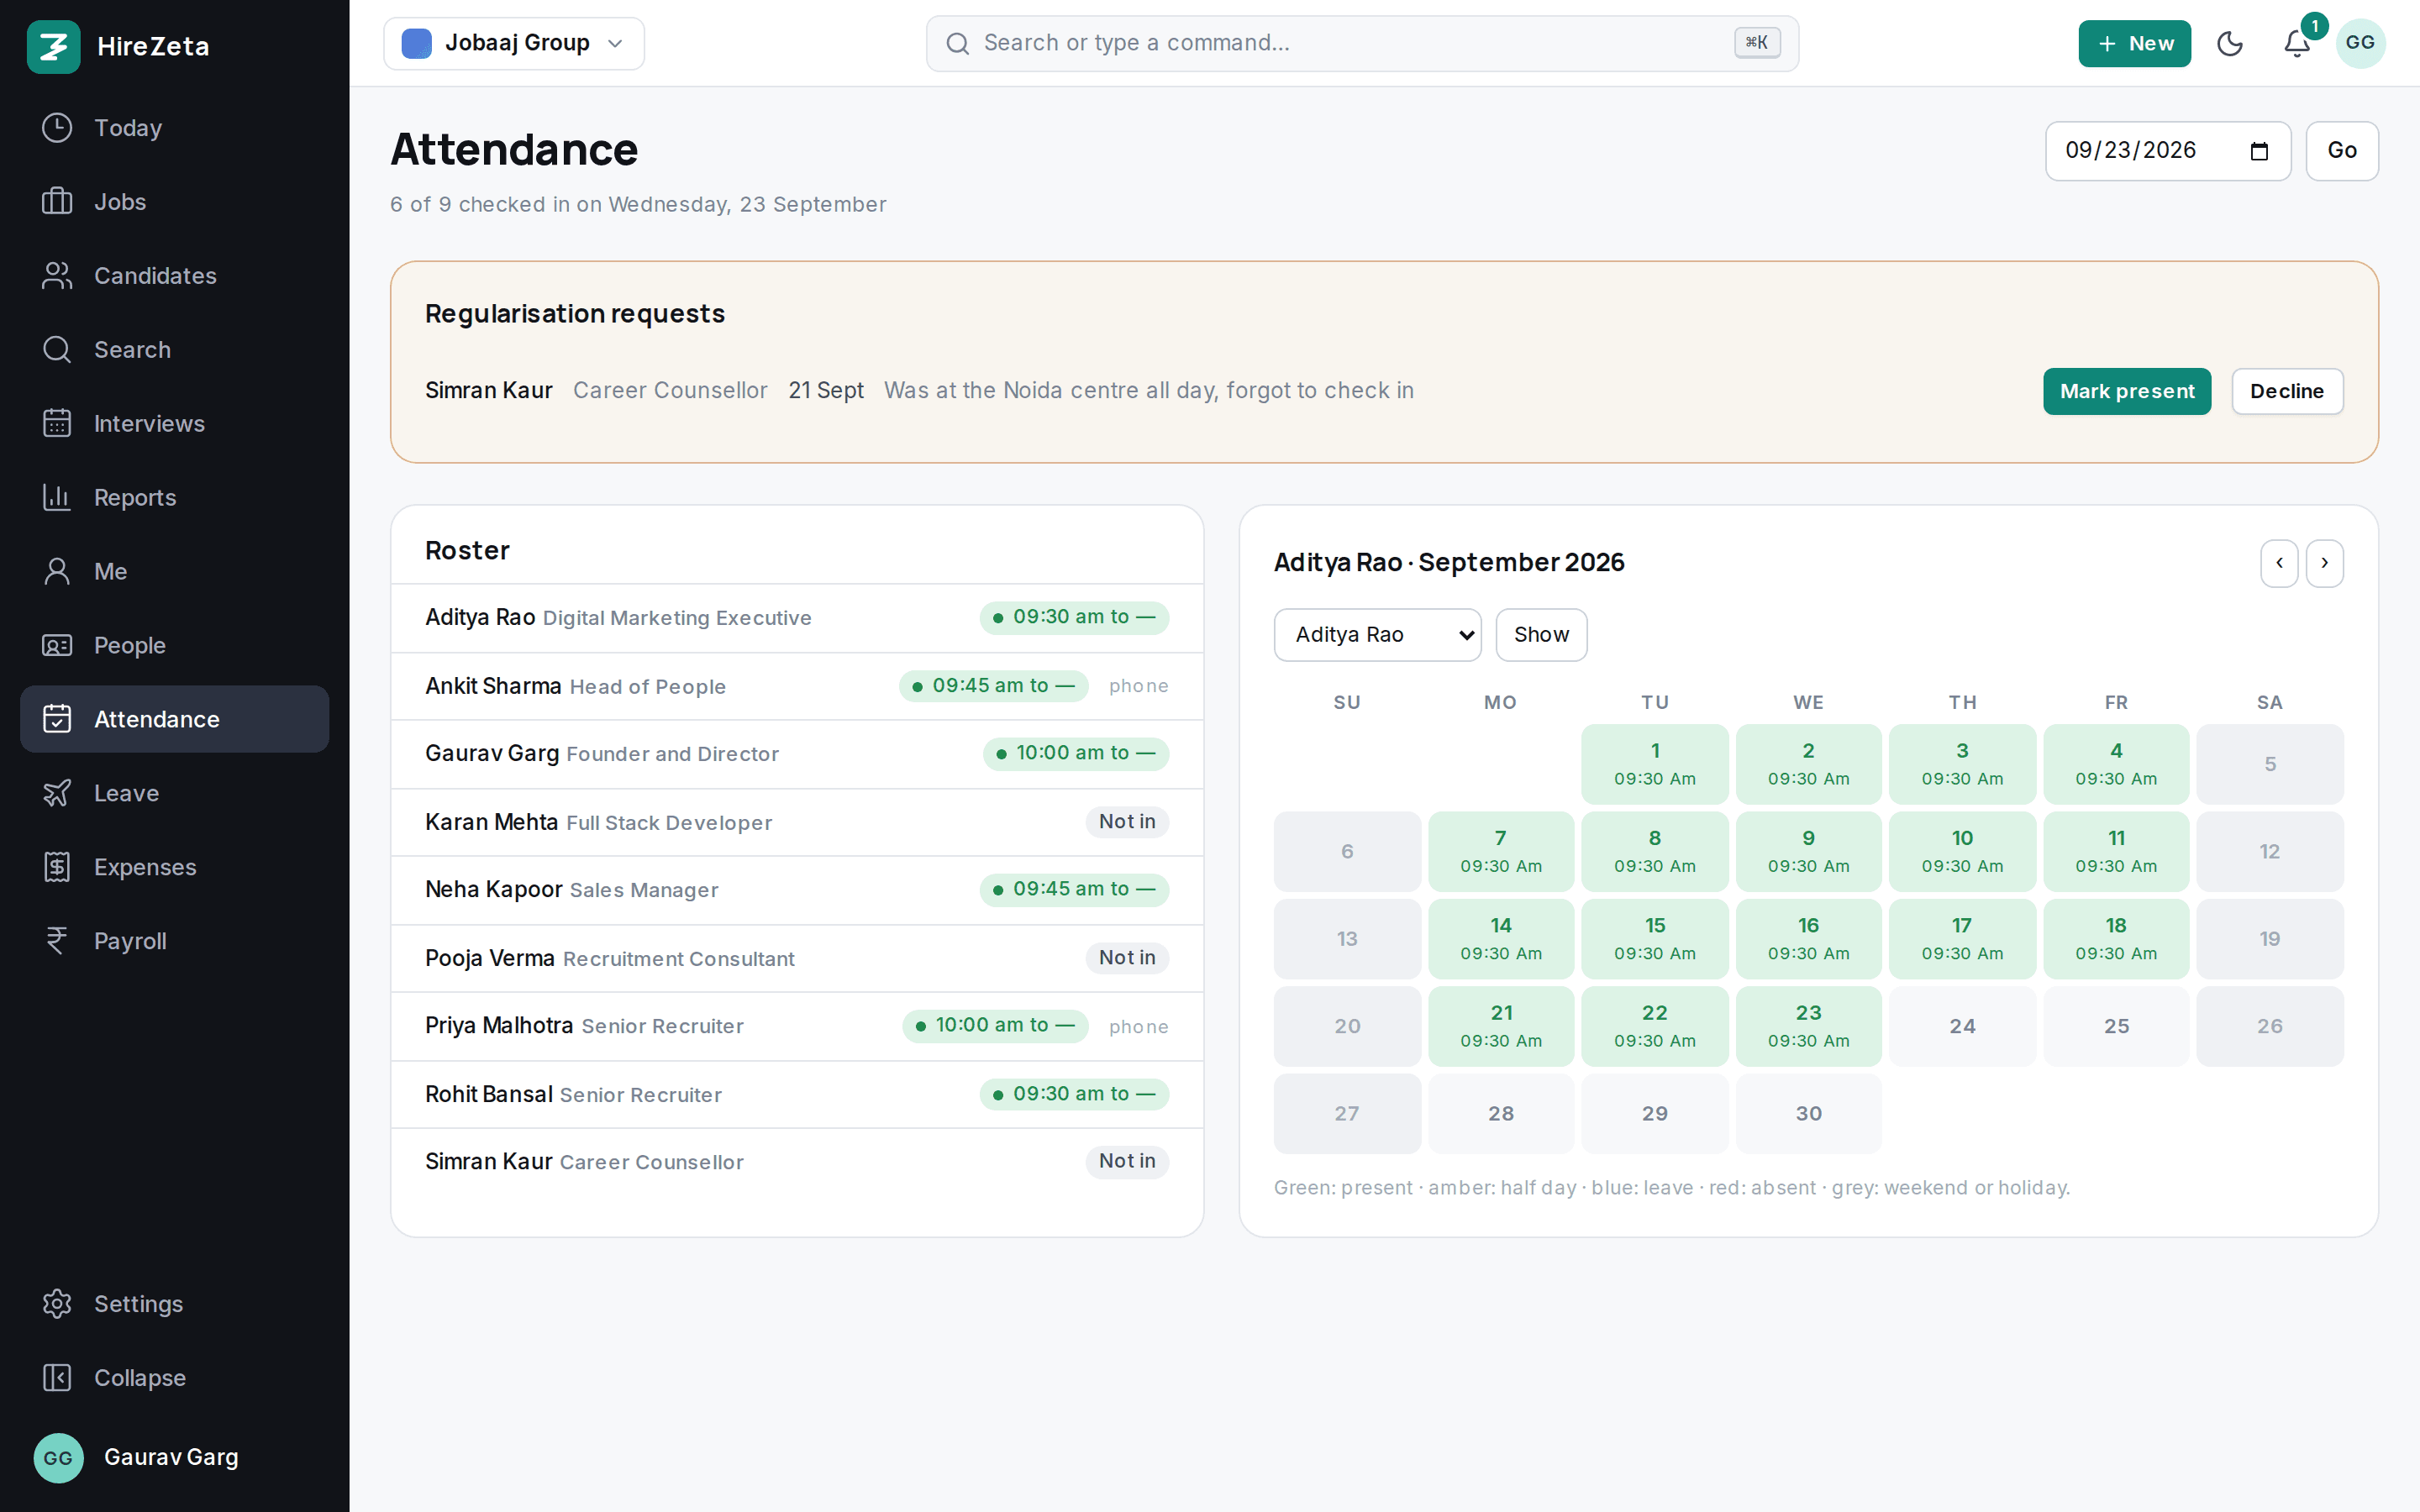Open the Settings gear icon
This screenshot has width=2420, height=1512.
57,1304
